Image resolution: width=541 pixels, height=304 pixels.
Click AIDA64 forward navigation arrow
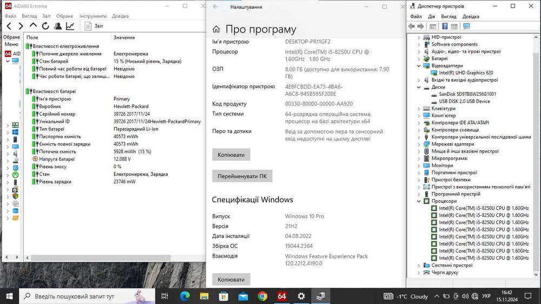[21, 26]
